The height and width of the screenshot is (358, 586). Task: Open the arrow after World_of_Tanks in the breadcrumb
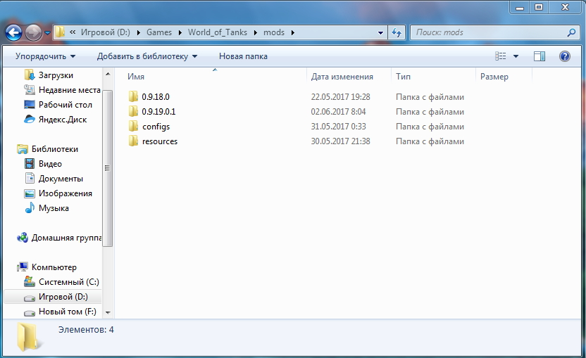[255, 32]
